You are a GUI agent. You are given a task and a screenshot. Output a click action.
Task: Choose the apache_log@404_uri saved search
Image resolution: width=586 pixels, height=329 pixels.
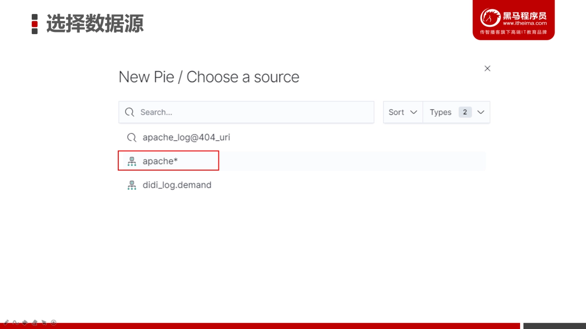[302, 138]
